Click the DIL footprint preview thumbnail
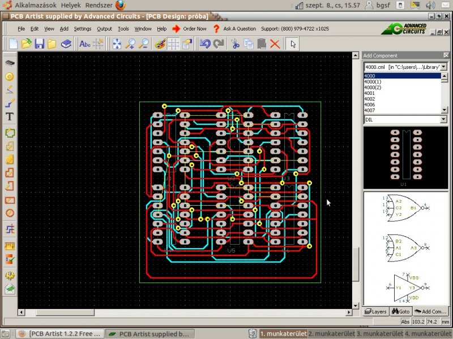Image resolution: width=453 pixels, height=339 pixels. coord(405,158)
